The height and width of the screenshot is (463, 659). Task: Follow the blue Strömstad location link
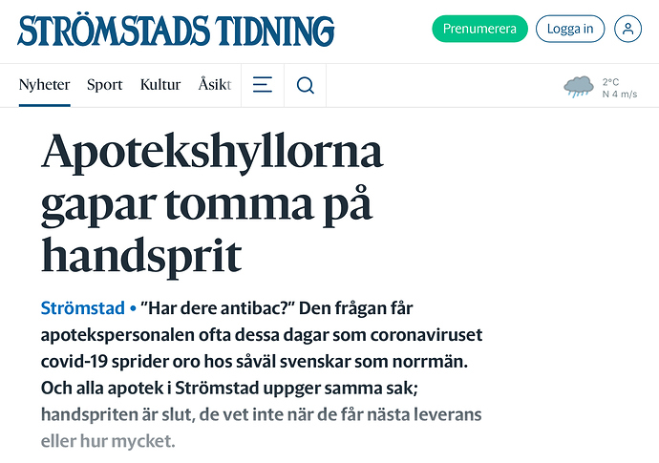83,308
